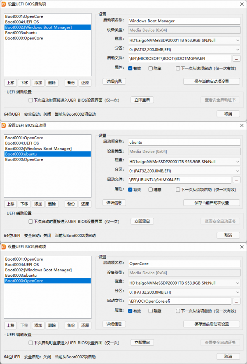This screenshot has height=364, width=247.
Task: Select highlighted Boot0002 row in top dialog
Action: pyautogui.click(x=47, y=28)
